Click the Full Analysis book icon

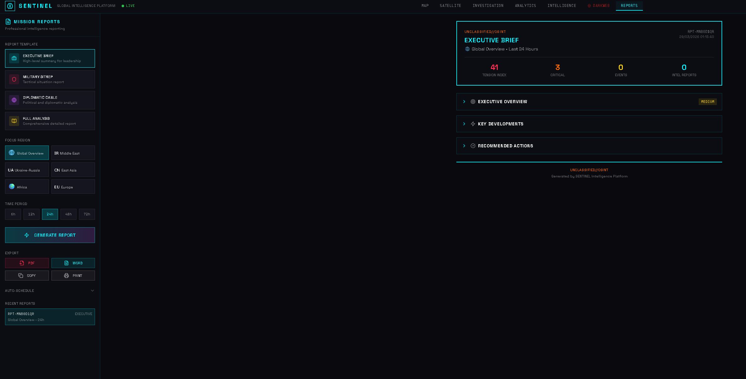tap(14, 121)
